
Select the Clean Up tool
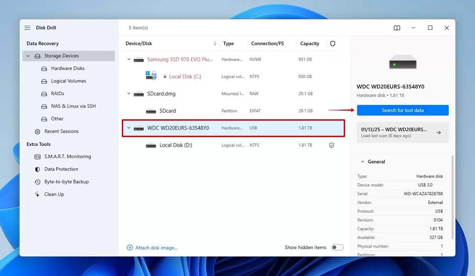(x=54, y=194)
